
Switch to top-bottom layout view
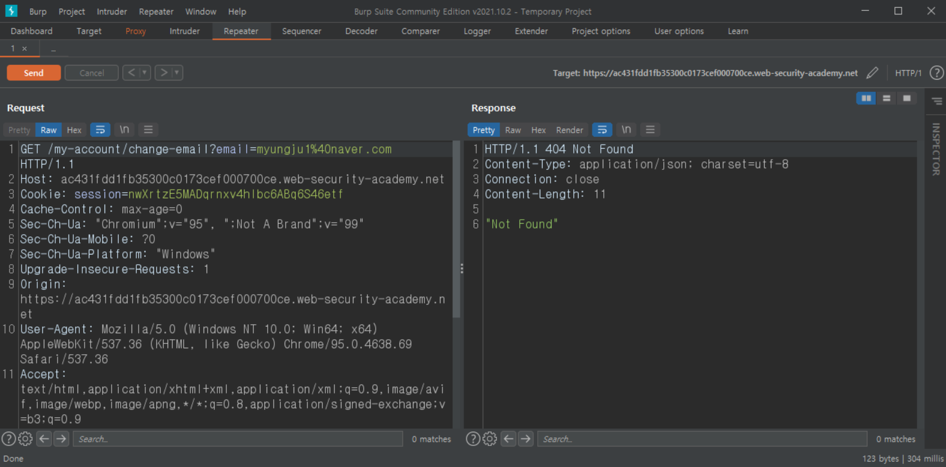click(887, 98)
